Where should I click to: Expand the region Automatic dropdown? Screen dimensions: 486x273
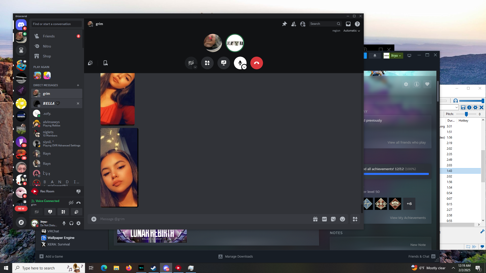click(352, 31)
